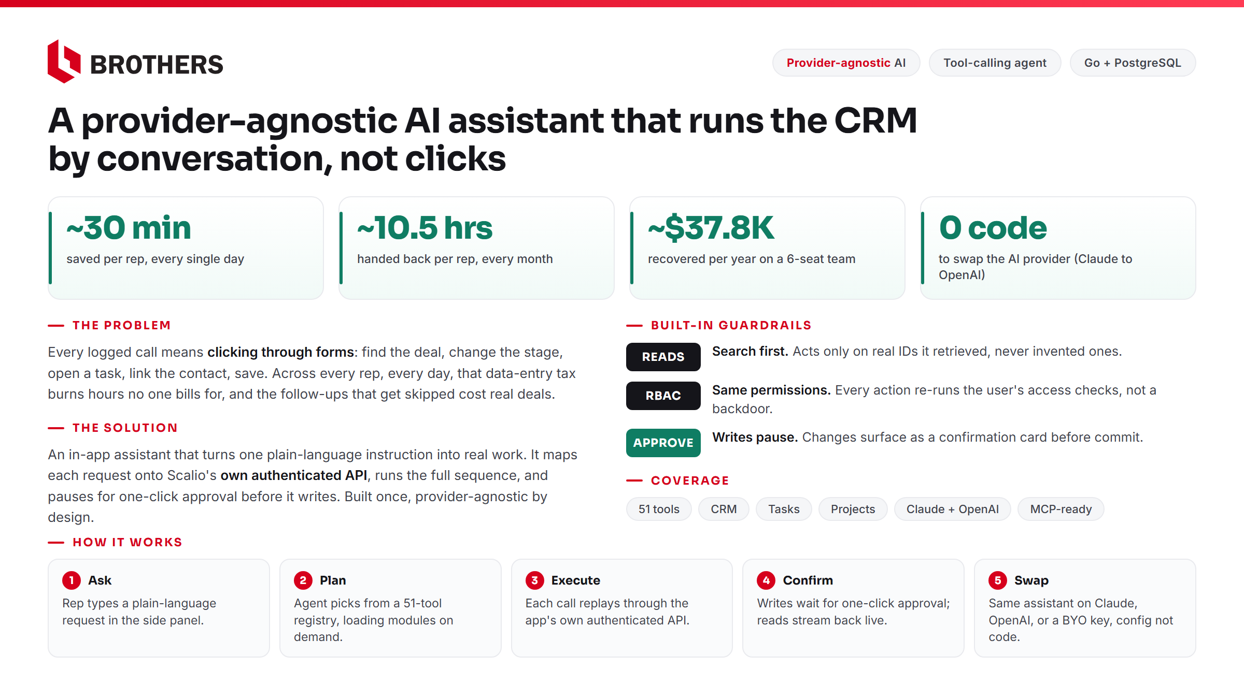Click HOW IT WORKS heading

point(128,542)
